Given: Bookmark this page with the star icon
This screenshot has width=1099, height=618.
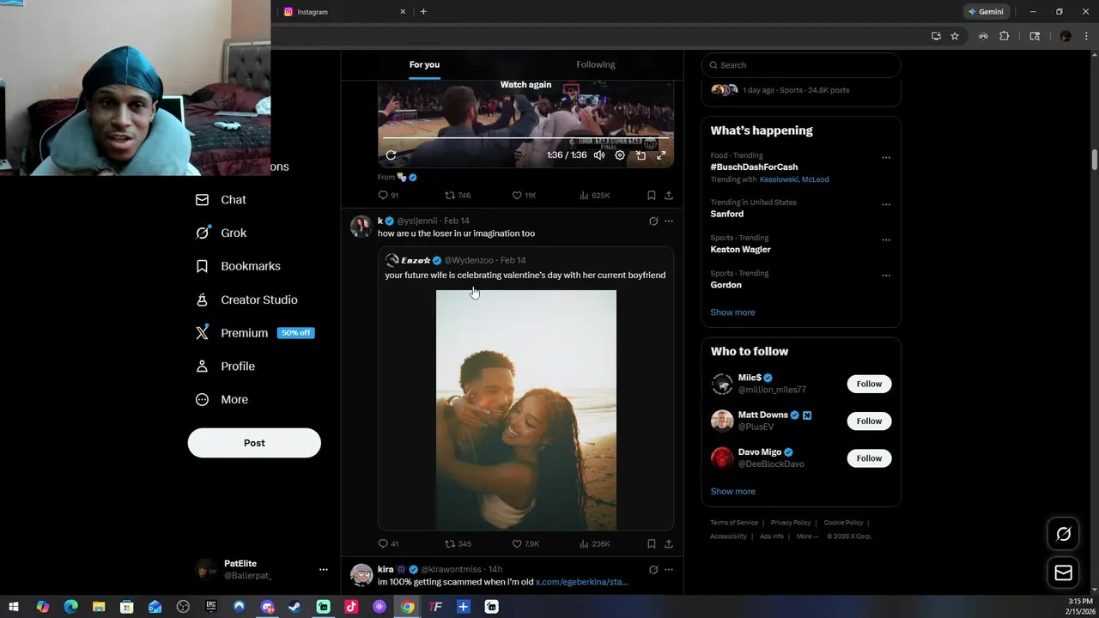Looking at the screenshot, I should click(x=955, y=36).
